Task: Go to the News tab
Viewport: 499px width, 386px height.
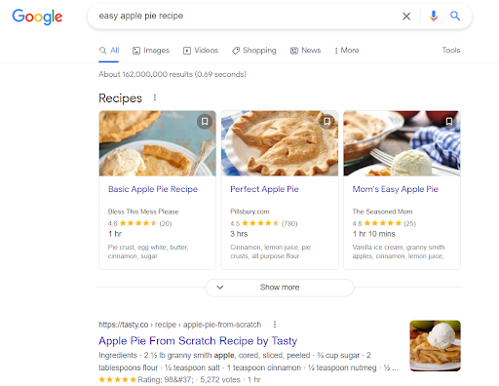Action: click(305, 51)
